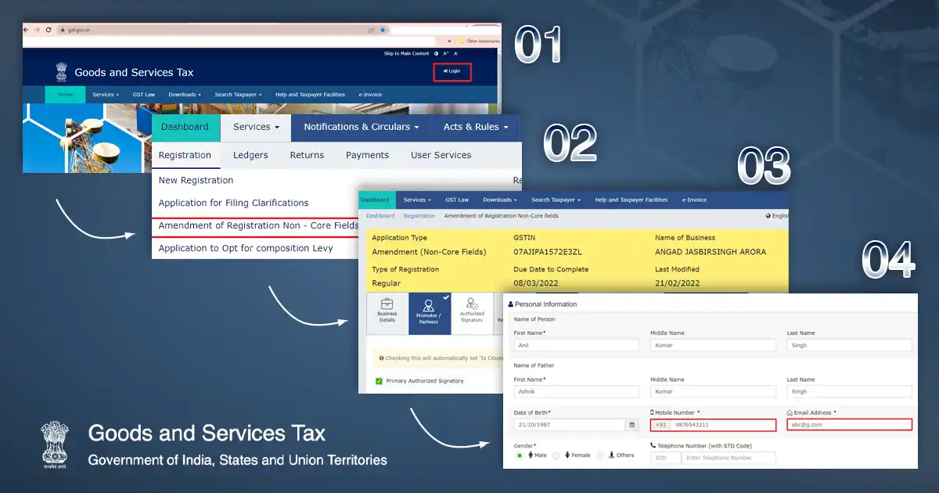939x493 pixels.
Task: Click the mobile phone icon beside Mobile Number
Action: point(651,412)
